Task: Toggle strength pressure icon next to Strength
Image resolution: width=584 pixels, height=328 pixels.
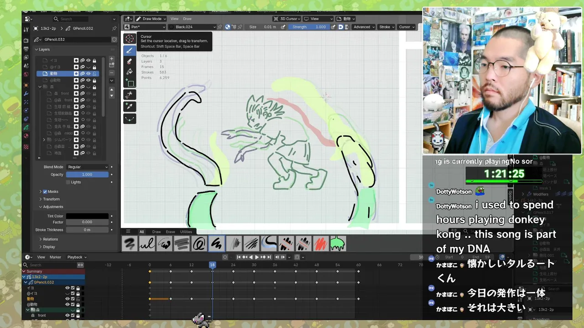Action: [334, 27]
